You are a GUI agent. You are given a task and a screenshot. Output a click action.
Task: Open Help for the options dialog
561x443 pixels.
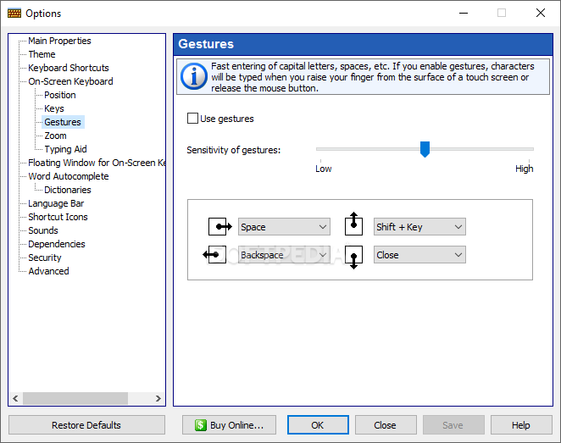521,424
